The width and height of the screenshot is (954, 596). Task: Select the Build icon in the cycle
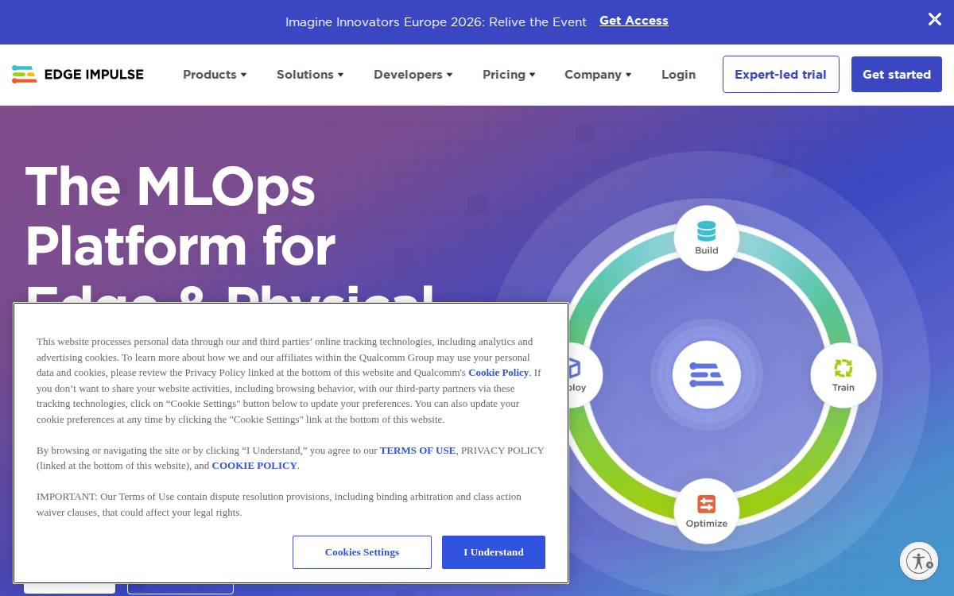coord(707,238)
